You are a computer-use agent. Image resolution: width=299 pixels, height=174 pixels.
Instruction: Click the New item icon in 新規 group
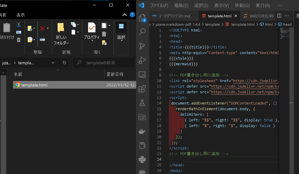[x=73, y=25]
